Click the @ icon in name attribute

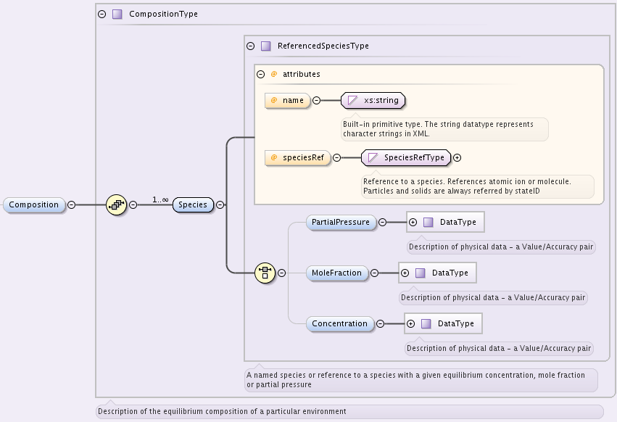point(274,100)
